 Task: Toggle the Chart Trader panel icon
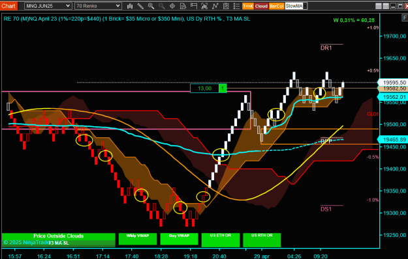pyautogui.click(x=194, y=6)
